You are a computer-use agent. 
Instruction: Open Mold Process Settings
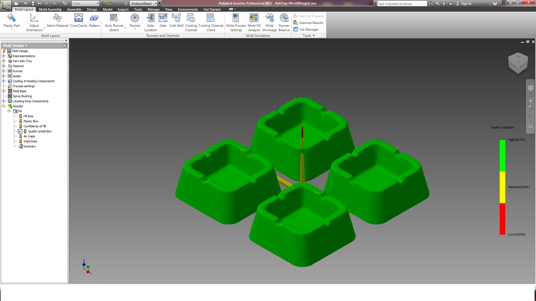pyautogui.click(x=236, y=22)
